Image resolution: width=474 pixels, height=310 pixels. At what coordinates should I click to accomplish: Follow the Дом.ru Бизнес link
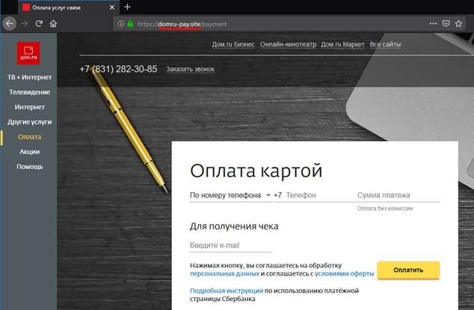coord(233,44)
